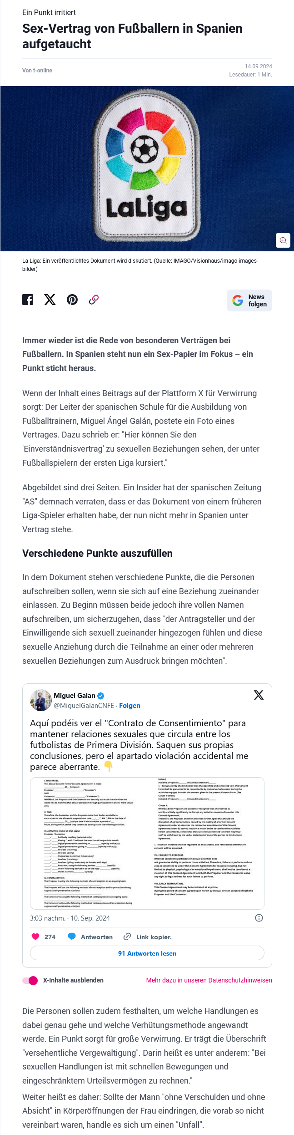Open Datenschutzhinweisen link
Image resolution: width=294 pixels, height=1135 pixels.
coord(209,980)
